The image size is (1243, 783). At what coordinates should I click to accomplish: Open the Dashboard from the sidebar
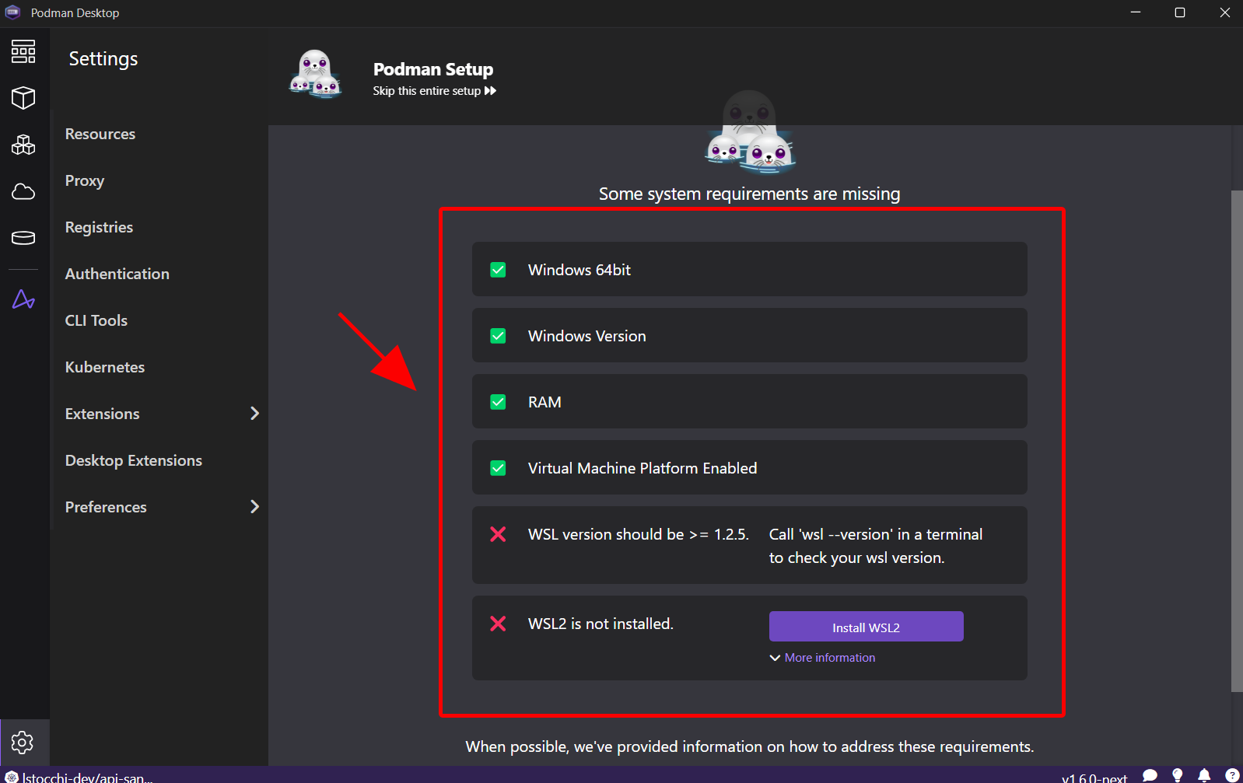point(23,52)
